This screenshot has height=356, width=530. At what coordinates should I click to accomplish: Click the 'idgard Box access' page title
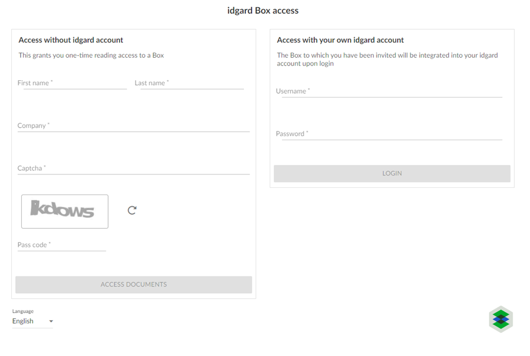[263, 11]
